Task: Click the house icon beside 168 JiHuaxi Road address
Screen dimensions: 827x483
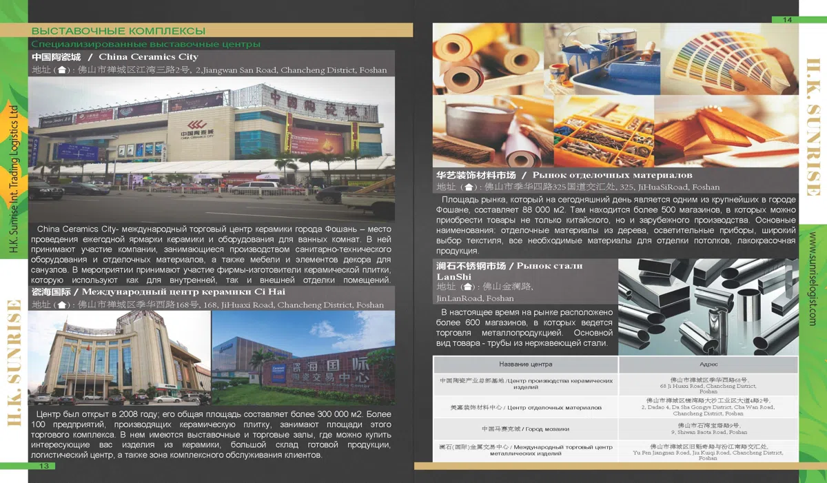Action: pos(63,305)
